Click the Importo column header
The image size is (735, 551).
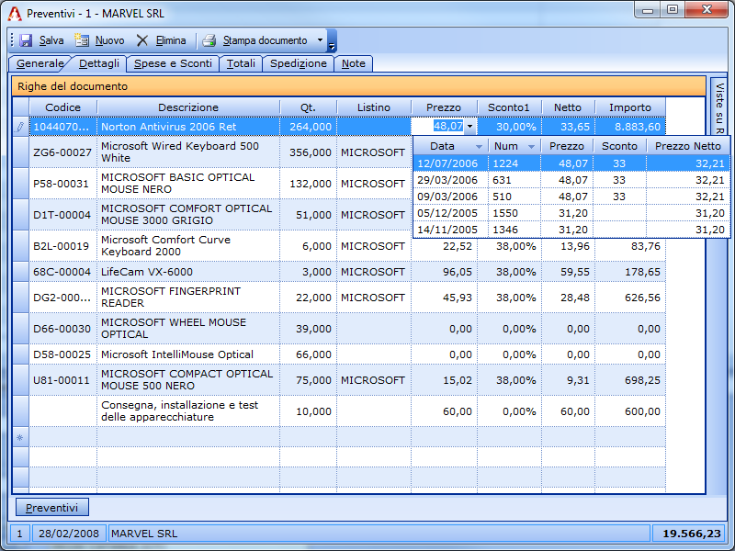pyautogui.click(x=630, y=107)
